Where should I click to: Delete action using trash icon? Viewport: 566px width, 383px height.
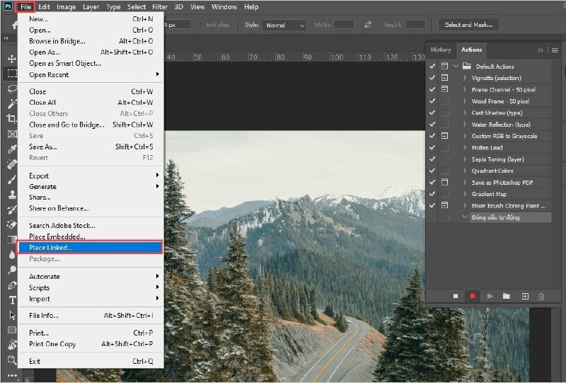coord(541,296)
